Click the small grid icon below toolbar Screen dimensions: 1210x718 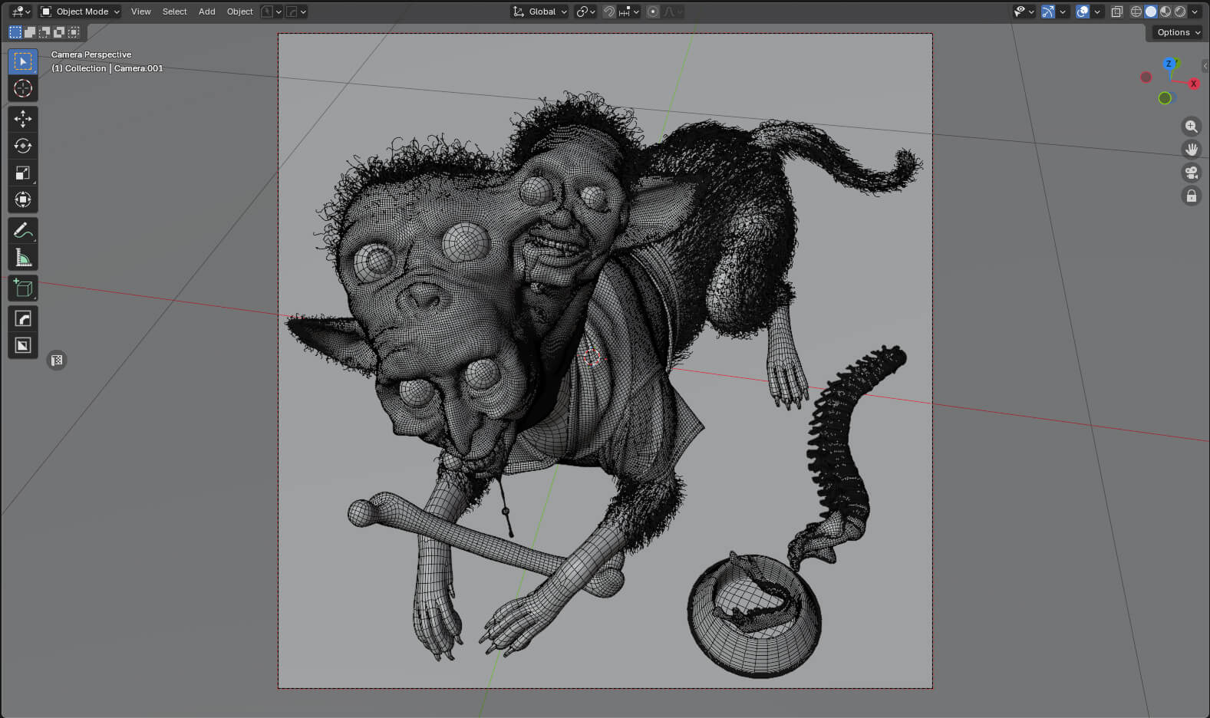click(x=57, y=360)
